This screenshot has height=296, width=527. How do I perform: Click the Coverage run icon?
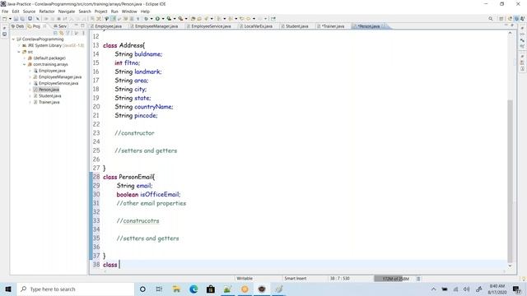tap(169, 19)
